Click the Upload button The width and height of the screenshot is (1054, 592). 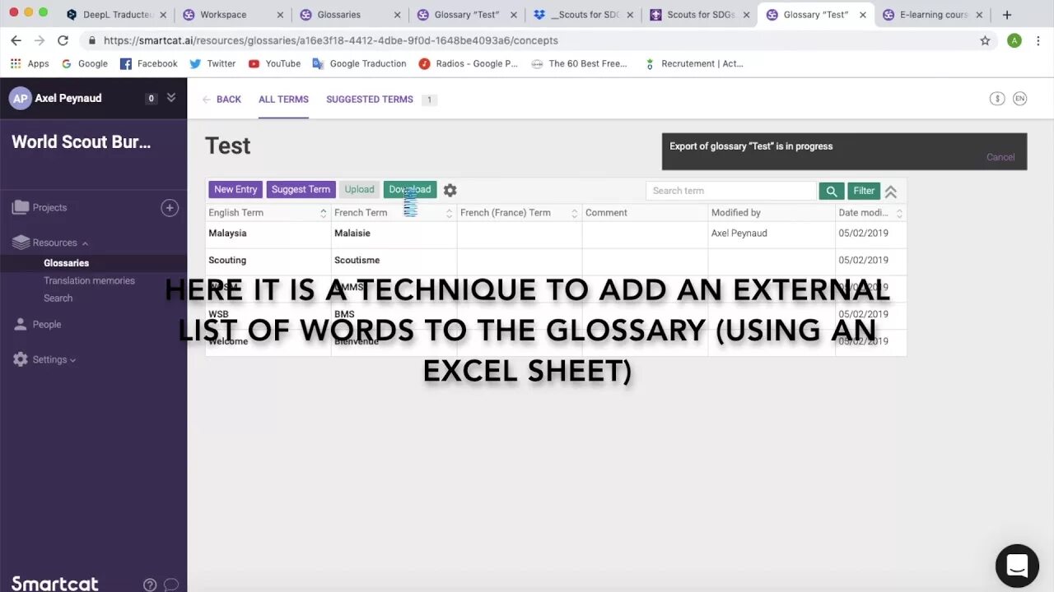click(359, 190)
